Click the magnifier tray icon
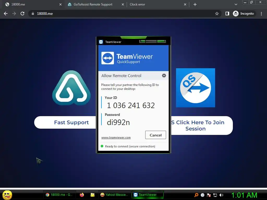The width and height of the screenshot is (267, 200). tap(196, 195)
